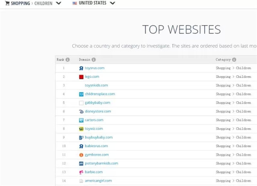Click the toysrus.com favicon

pyautogui.click(x=81, y=68)
